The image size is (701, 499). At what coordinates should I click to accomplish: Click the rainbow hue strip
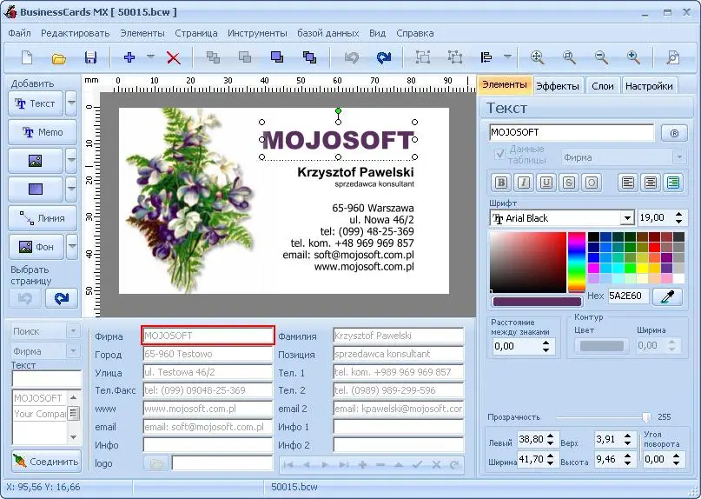[x=577, y=262]
